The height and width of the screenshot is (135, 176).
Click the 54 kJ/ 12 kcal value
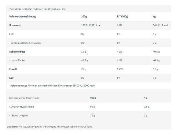(x=161, y=25)
